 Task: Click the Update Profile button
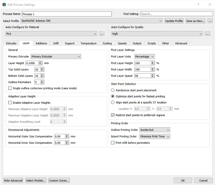[x=174, y=21]
